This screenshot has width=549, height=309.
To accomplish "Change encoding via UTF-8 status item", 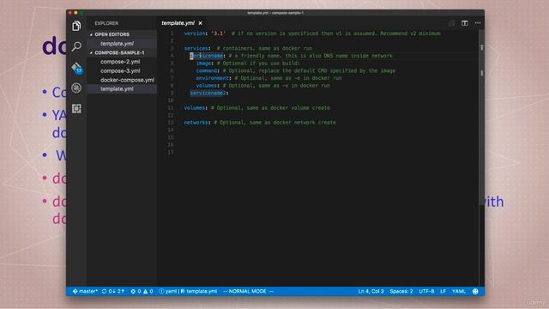I will click(426, 291).
